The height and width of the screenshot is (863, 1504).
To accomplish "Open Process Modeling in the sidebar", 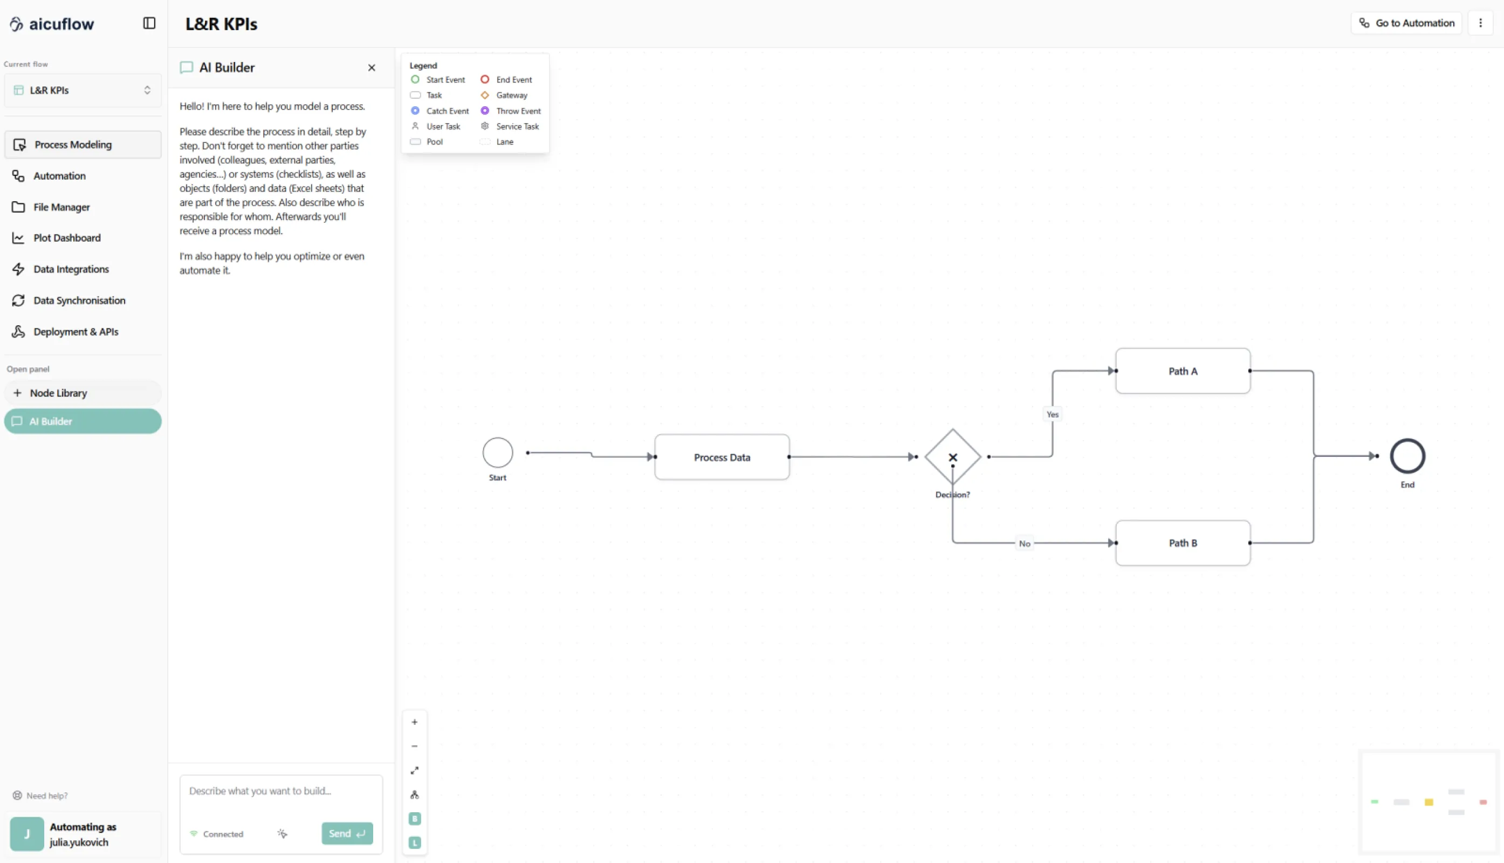I will [83, 145].
